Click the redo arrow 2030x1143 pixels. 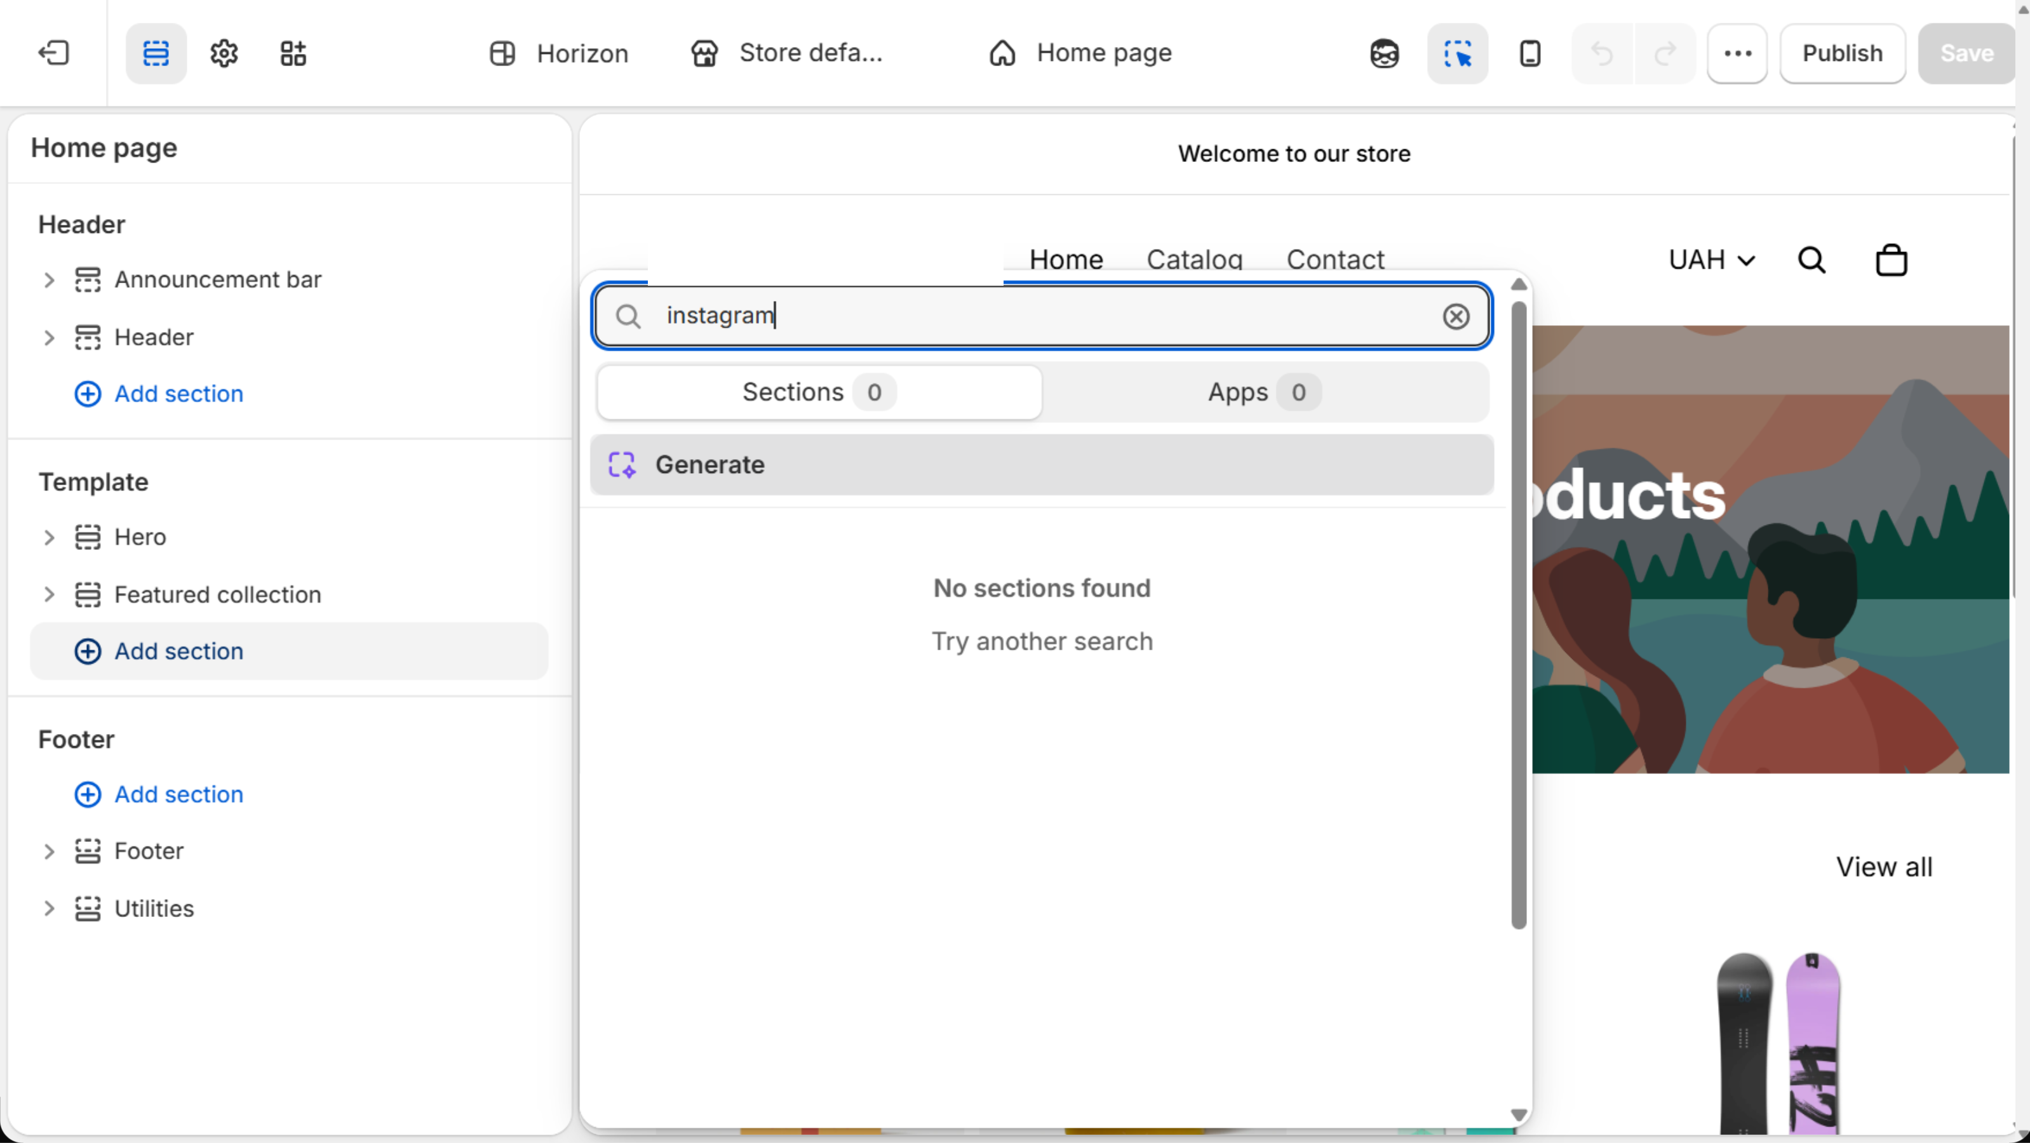[1665, 53]
